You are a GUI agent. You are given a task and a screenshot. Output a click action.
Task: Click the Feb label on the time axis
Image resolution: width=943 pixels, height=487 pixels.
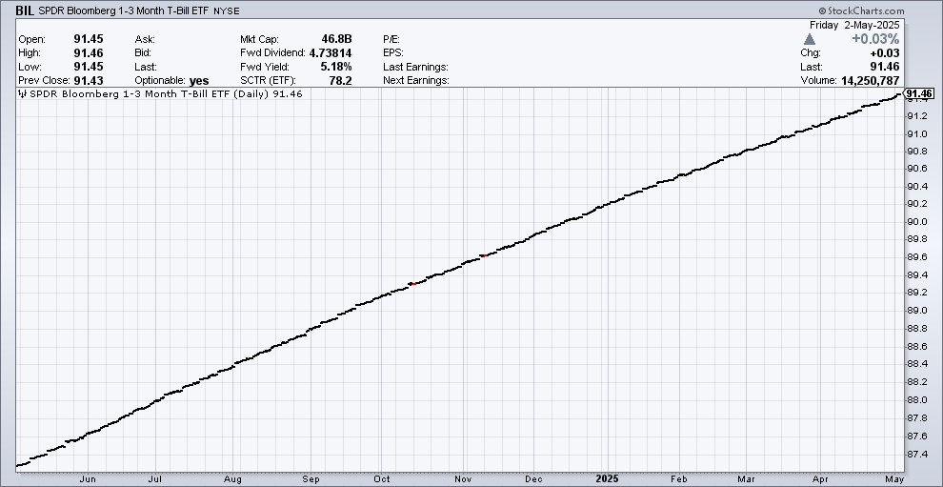[x=679, y=479]
